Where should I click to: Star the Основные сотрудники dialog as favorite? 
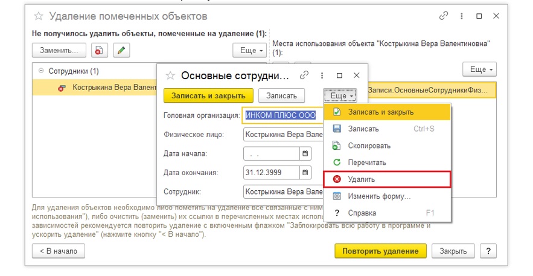point(170,75)
